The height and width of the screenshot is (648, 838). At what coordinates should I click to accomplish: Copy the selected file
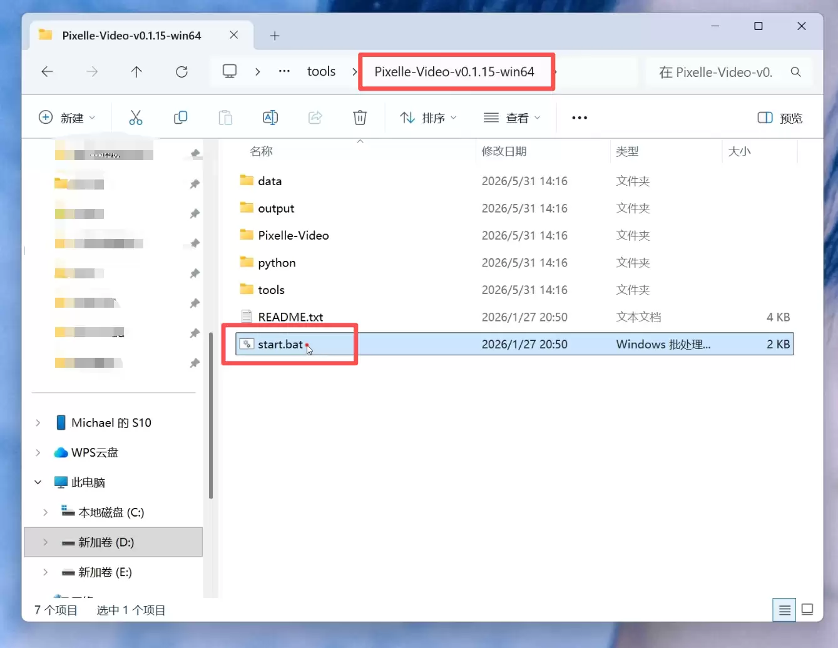(180, 118)
